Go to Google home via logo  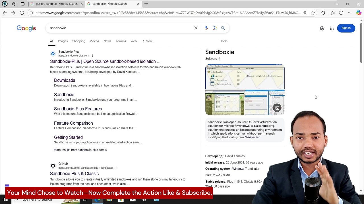tap(26, 28)
